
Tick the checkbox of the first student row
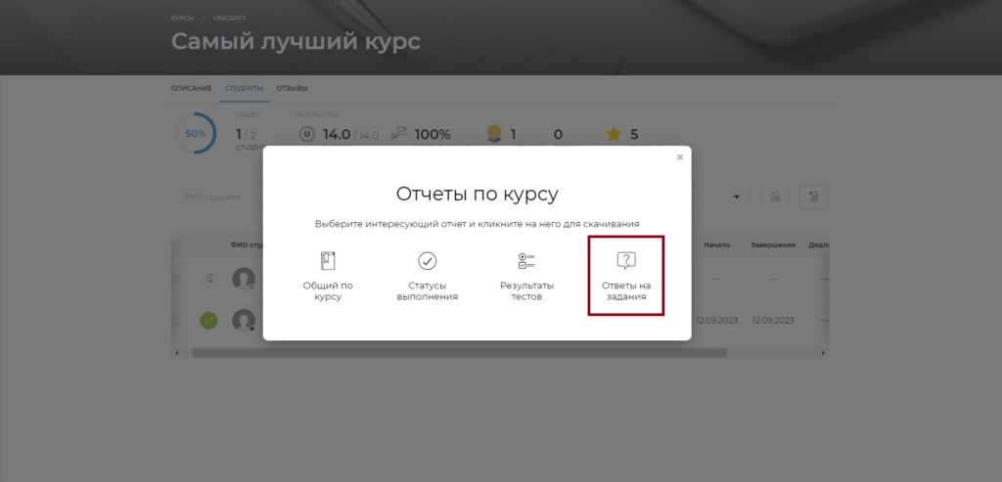176,279
